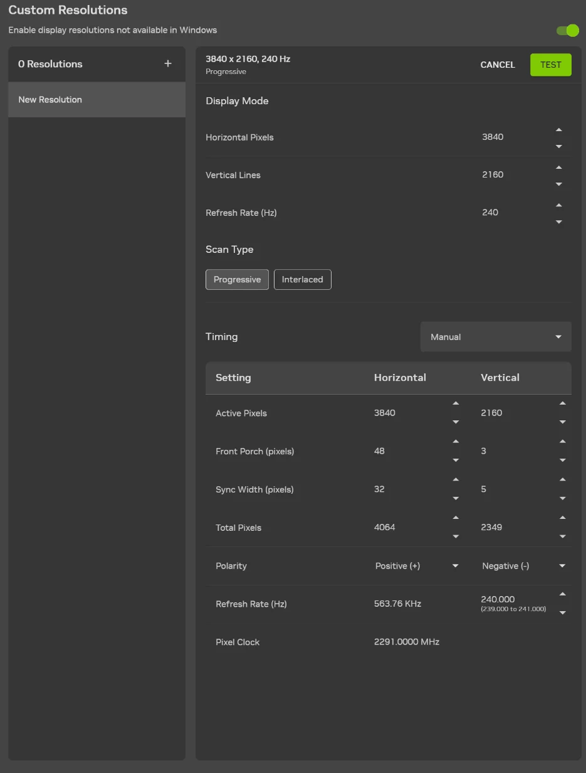This screenshot has height=773, width=586.
Task: Select Progressive scan type
Action: coord(237,280)
